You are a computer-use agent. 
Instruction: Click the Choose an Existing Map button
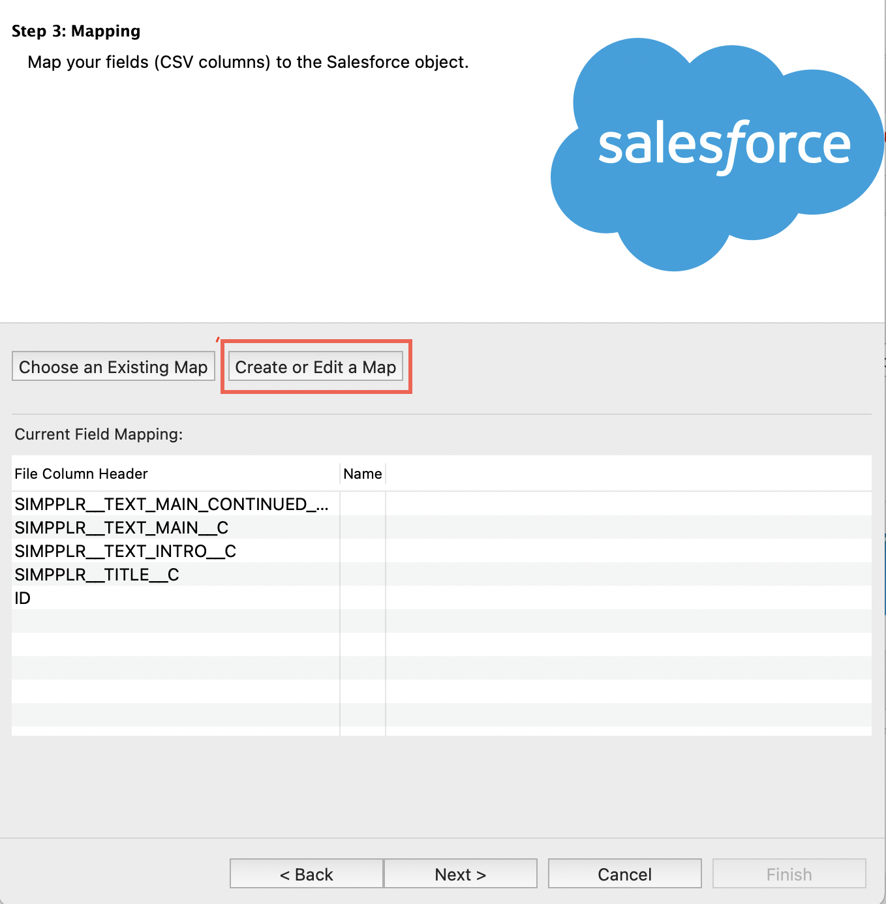pyautogui.click(x=114, y=367)
